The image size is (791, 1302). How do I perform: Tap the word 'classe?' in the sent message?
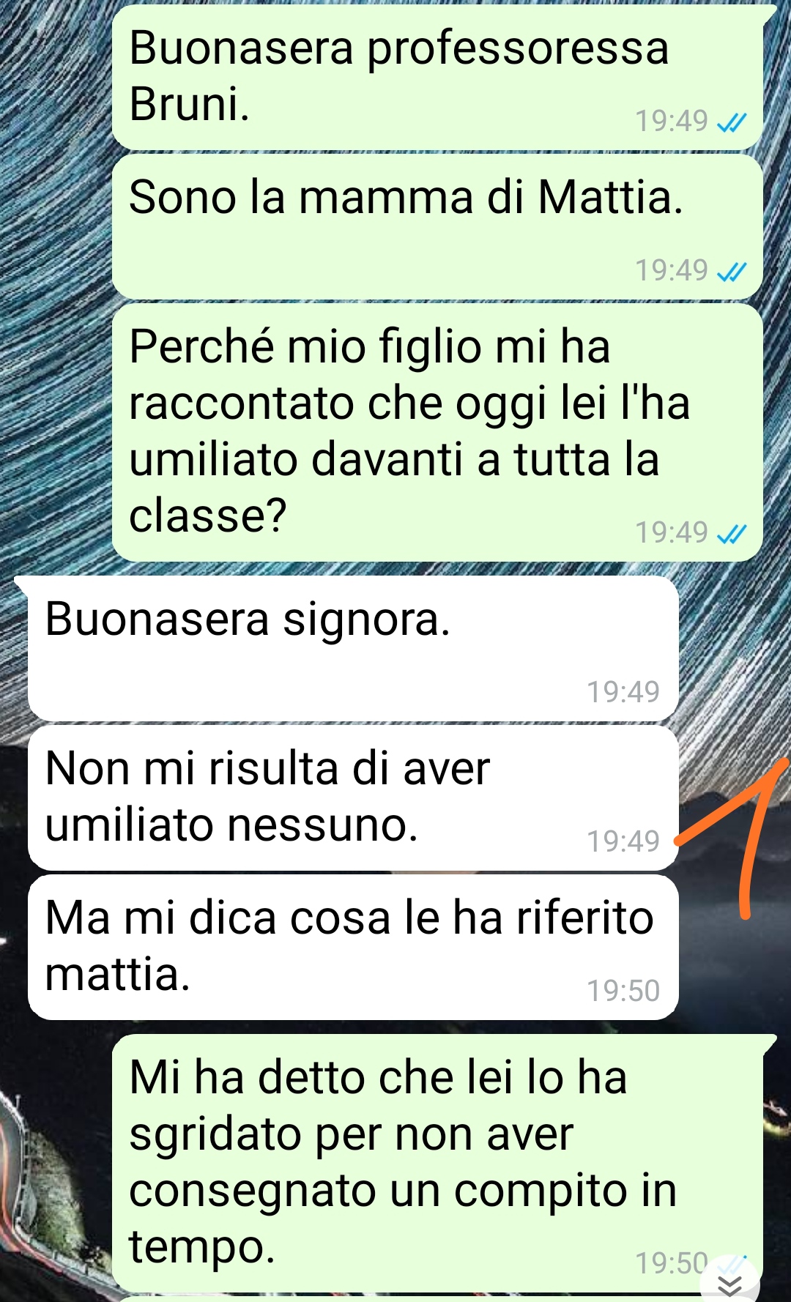coord(208,516)
